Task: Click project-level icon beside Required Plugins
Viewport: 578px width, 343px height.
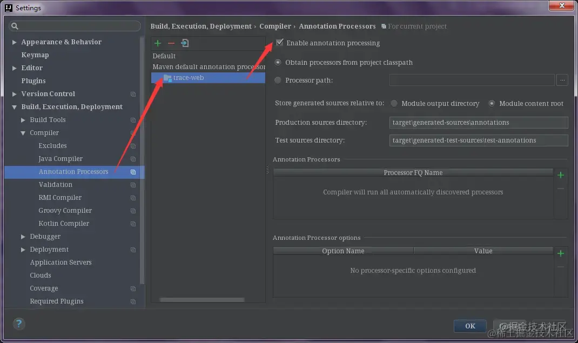Action: click(x=133, y=302)
